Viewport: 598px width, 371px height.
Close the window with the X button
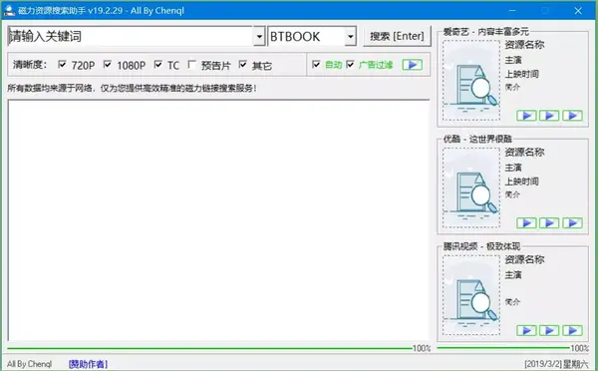tap(578, 10)
